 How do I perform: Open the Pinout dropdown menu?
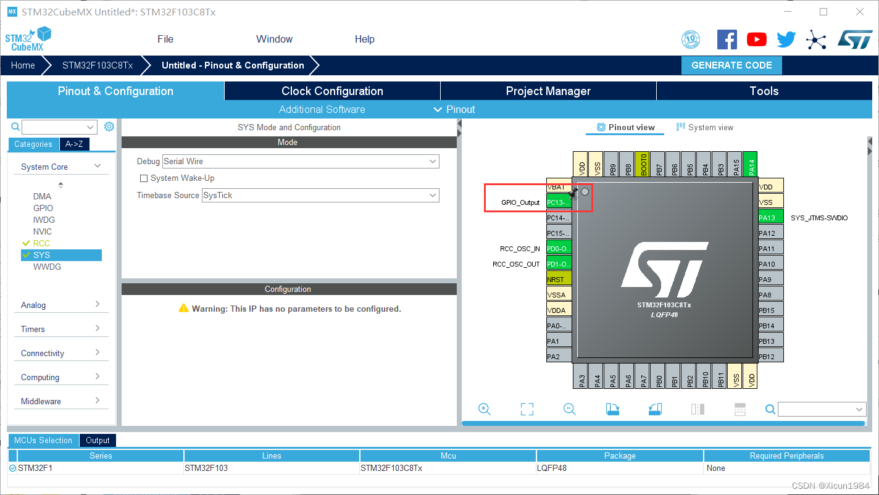[x=454, y=109]
